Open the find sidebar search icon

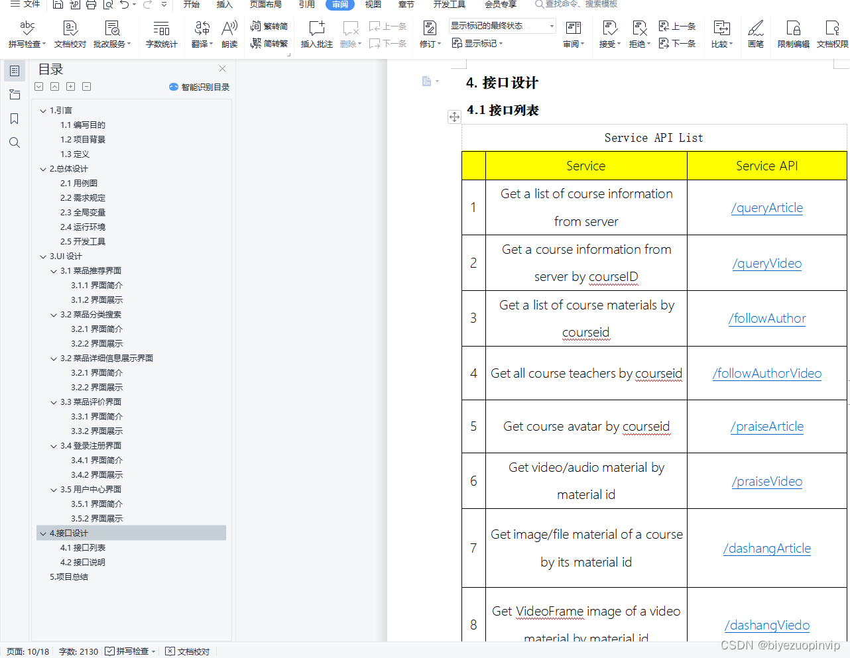pyautogui.click(x=15, y=142)
